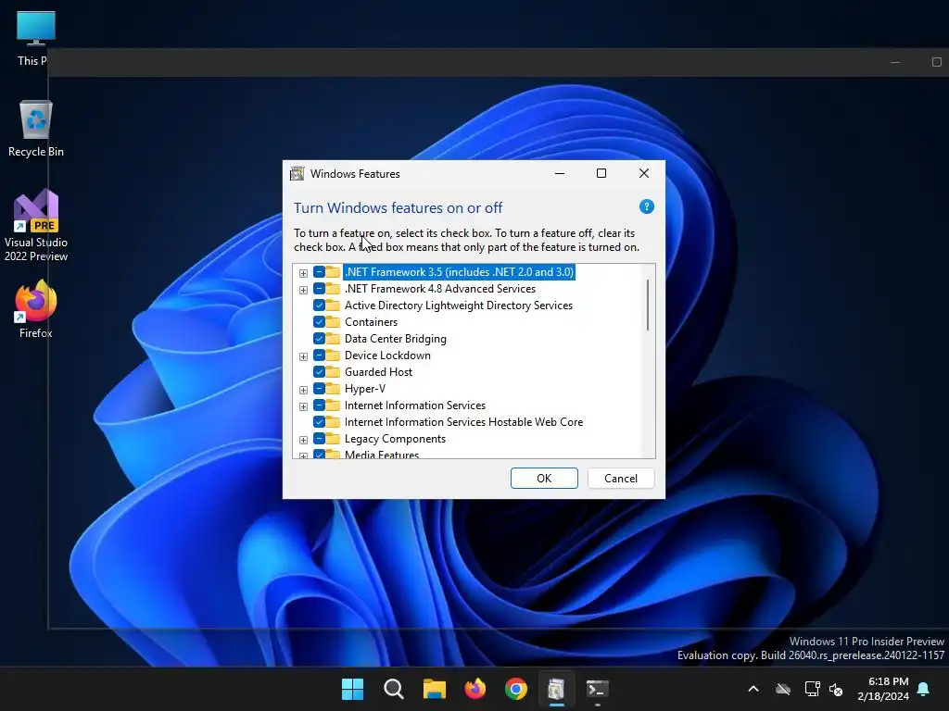Select Internet Information Services label
The image size is (949, 711).
pos(415,405)
